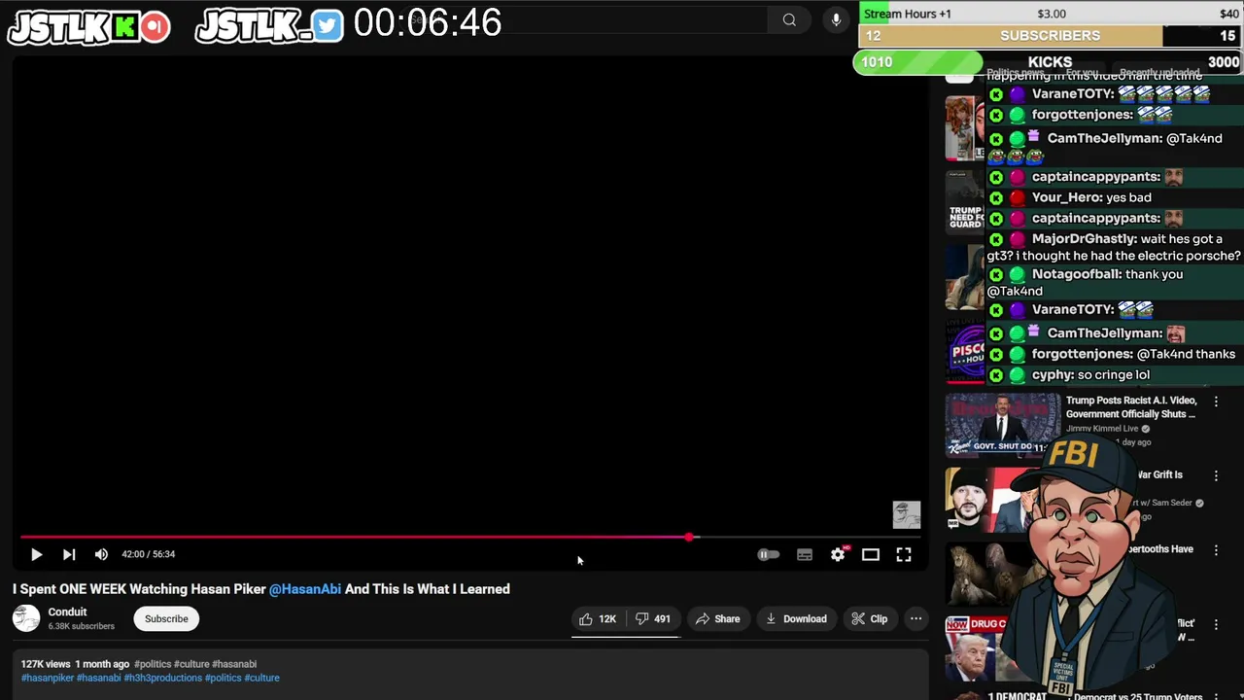1244x700 pixels.
Task: Download the video
Action: point(795,618)
